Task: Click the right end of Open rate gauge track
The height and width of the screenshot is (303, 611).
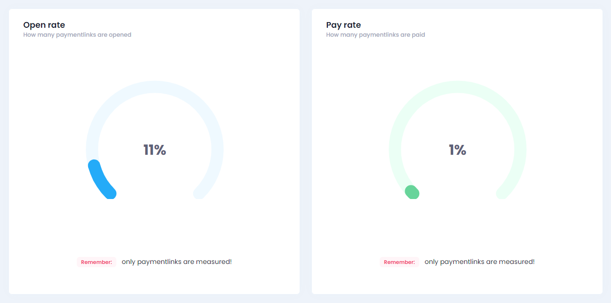Action: [x=199, y=192]
